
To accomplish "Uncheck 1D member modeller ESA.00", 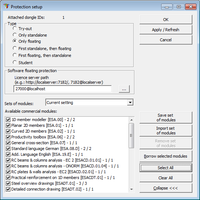I will (x=8, y=120).
